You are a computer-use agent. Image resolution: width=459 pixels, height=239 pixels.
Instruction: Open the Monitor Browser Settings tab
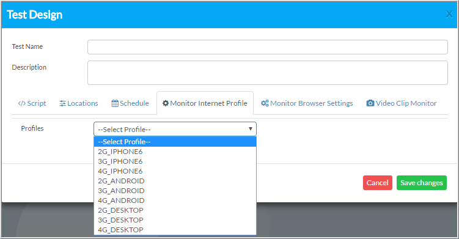point(307,103)
